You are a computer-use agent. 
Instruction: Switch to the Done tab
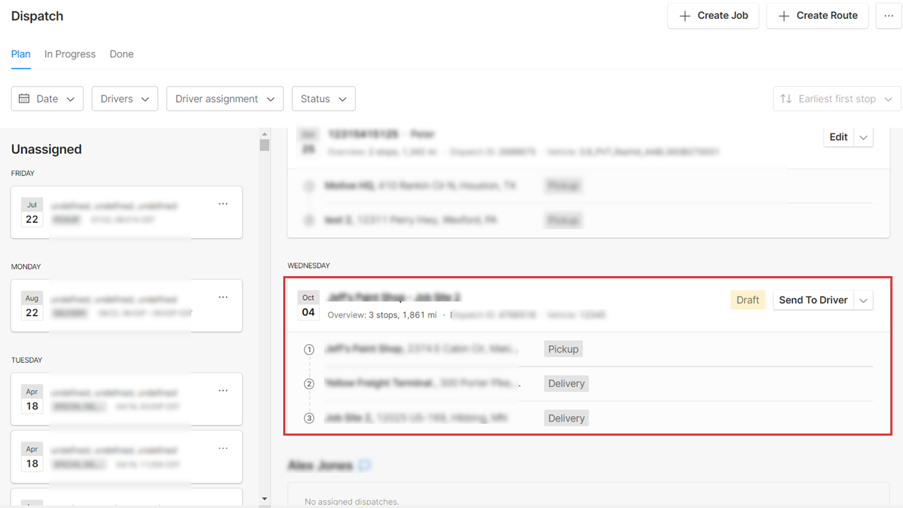click(x=121, y=54)
